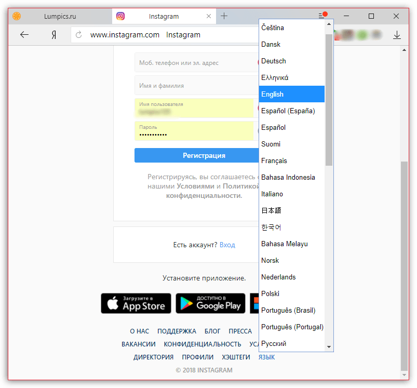
Task: Open the ПОДДЕРЖКА footer link
Action: point(177,331)
